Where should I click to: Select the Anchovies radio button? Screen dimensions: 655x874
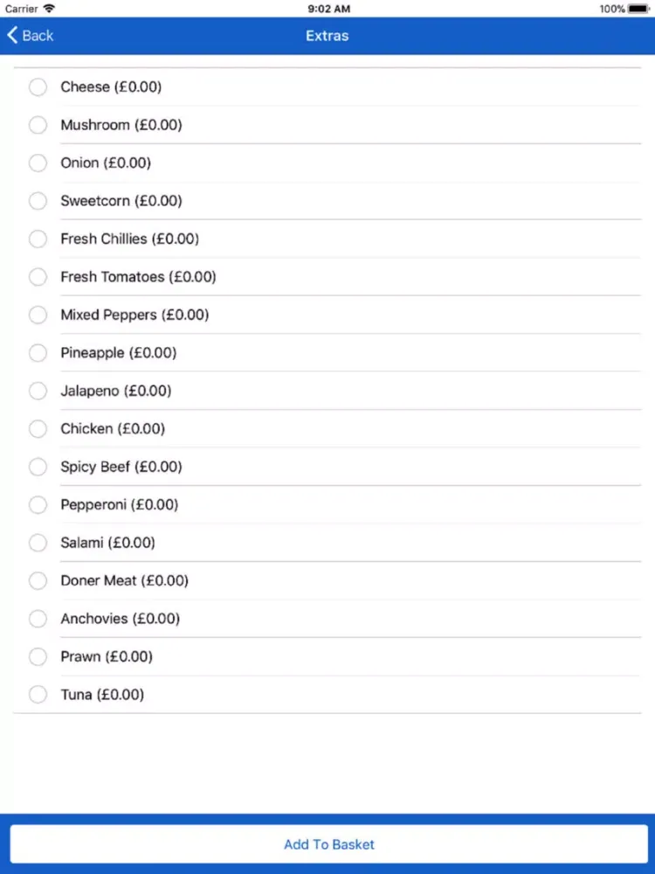point(38,618)
